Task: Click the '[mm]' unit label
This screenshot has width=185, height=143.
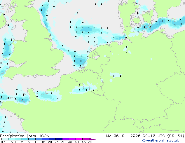Action: click(x=32, y=136)
